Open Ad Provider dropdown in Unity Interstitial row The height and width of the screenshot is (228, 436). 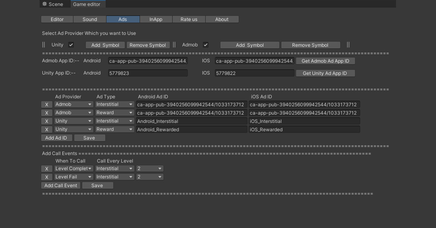[x=74, y=121]
